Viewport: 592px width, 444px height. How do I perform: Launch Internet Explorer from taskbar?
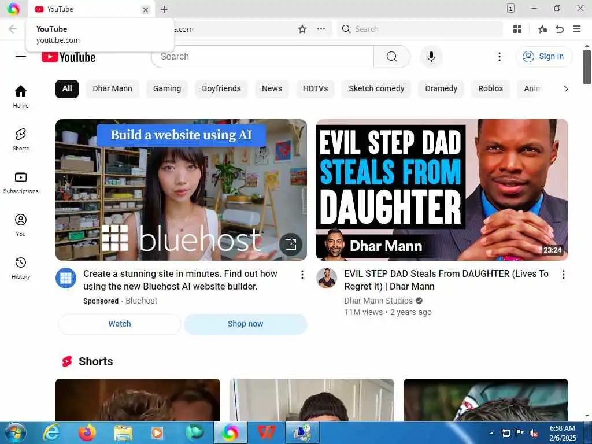(x=51, y=432)
